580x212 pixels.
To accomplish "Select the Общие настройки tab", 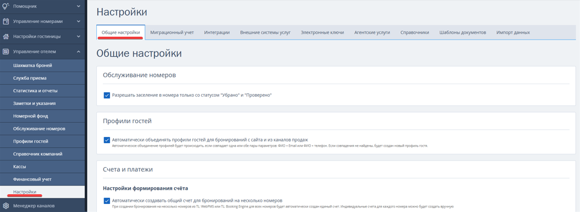I will tap(121, 33).
